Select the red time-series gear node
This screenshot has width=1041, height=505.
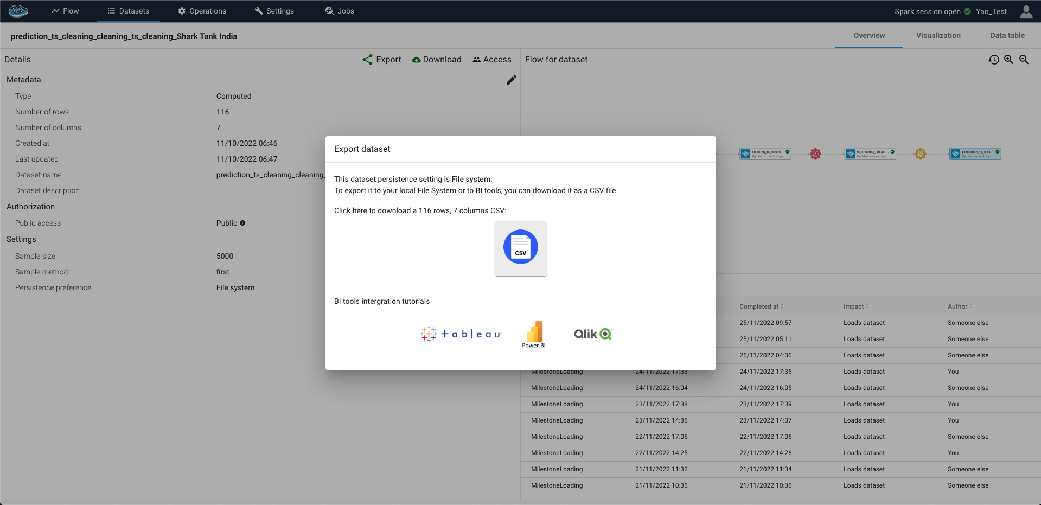click(815, 154)
